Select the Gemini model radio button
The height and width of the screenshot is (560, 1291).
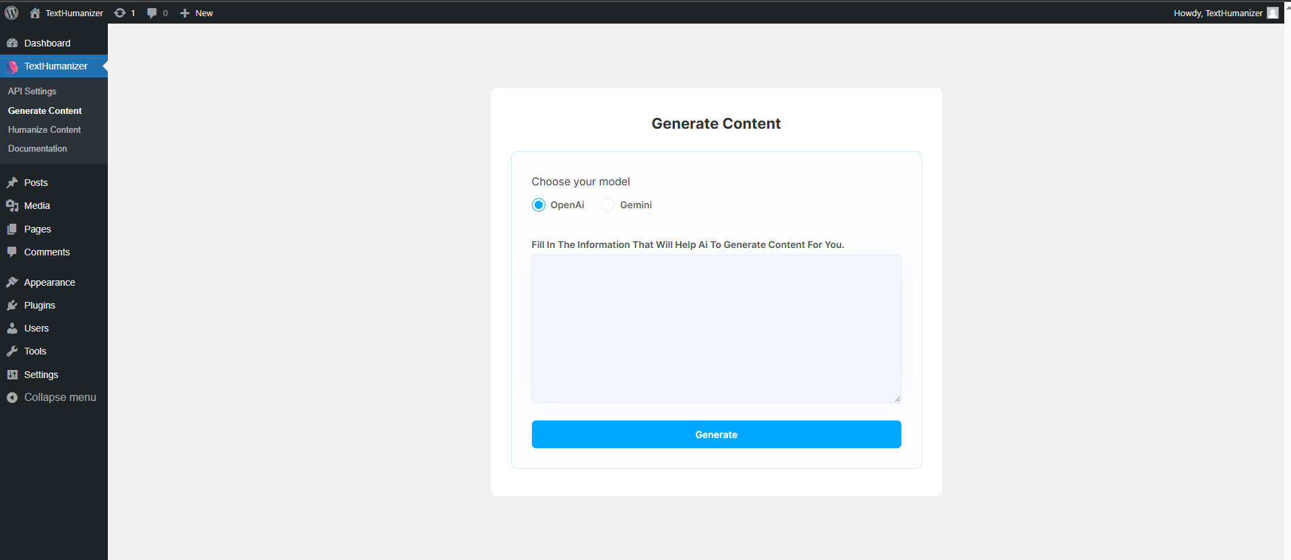(608, 204)
